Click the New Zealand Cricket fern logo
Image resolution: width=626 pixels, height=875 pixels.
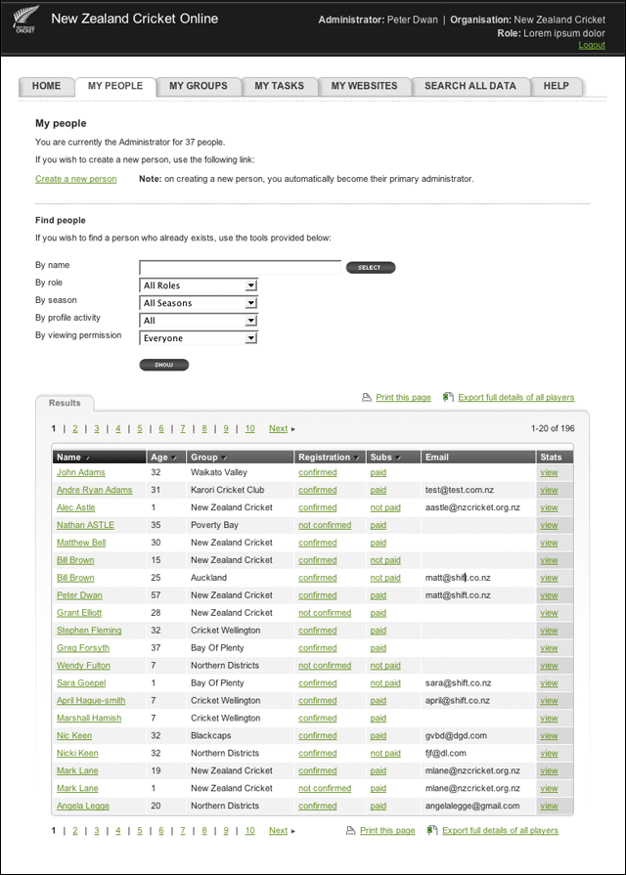tap(24, 21)
